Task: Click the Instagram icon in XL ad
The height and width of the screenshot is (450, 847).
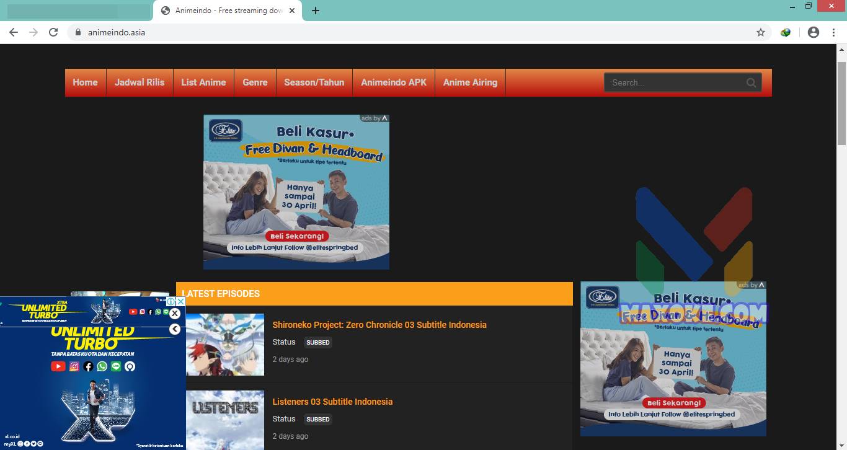Action: 74,366
